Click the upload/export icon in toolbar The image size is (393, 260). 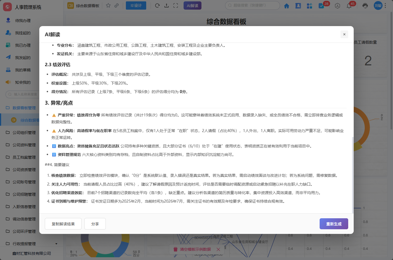(167, 5)
